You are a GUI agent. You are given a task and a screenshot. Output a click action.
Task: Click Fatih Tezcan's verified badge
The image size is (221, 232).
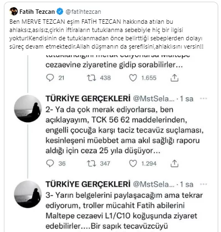pyautogui.click(x=60, y=12)
